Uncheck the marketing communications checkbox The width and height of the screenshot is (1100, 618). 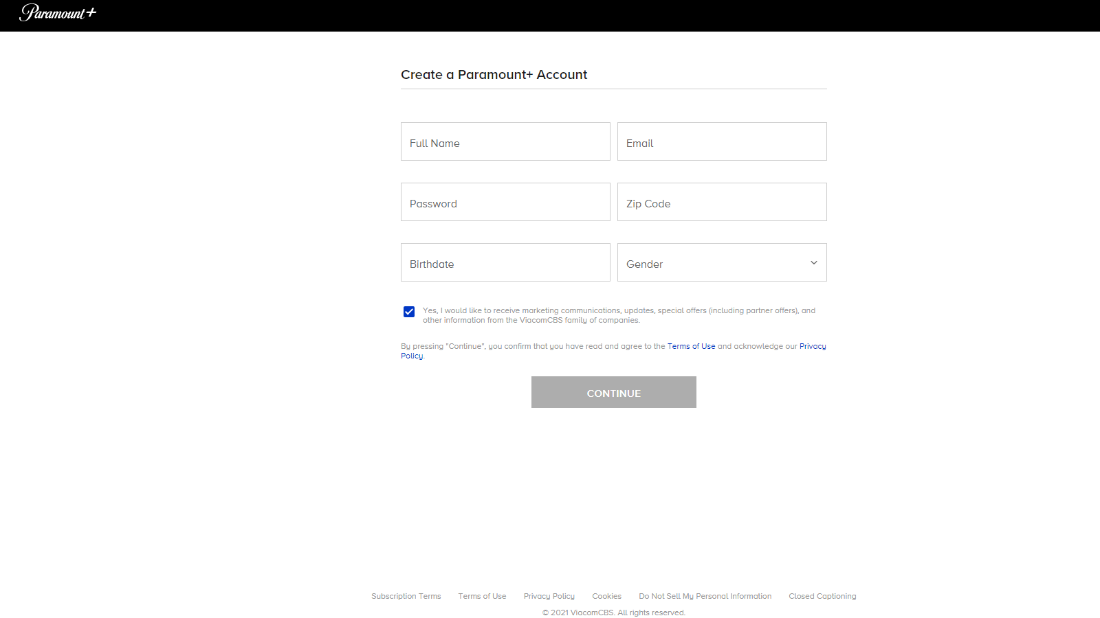(x=409, y=312)
